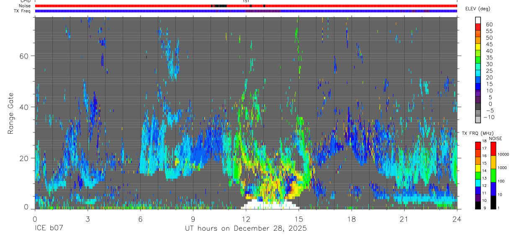Click the '20' tick on the Range Gate axis
Screen dimensions: 514x237
[x=24, y=158]
